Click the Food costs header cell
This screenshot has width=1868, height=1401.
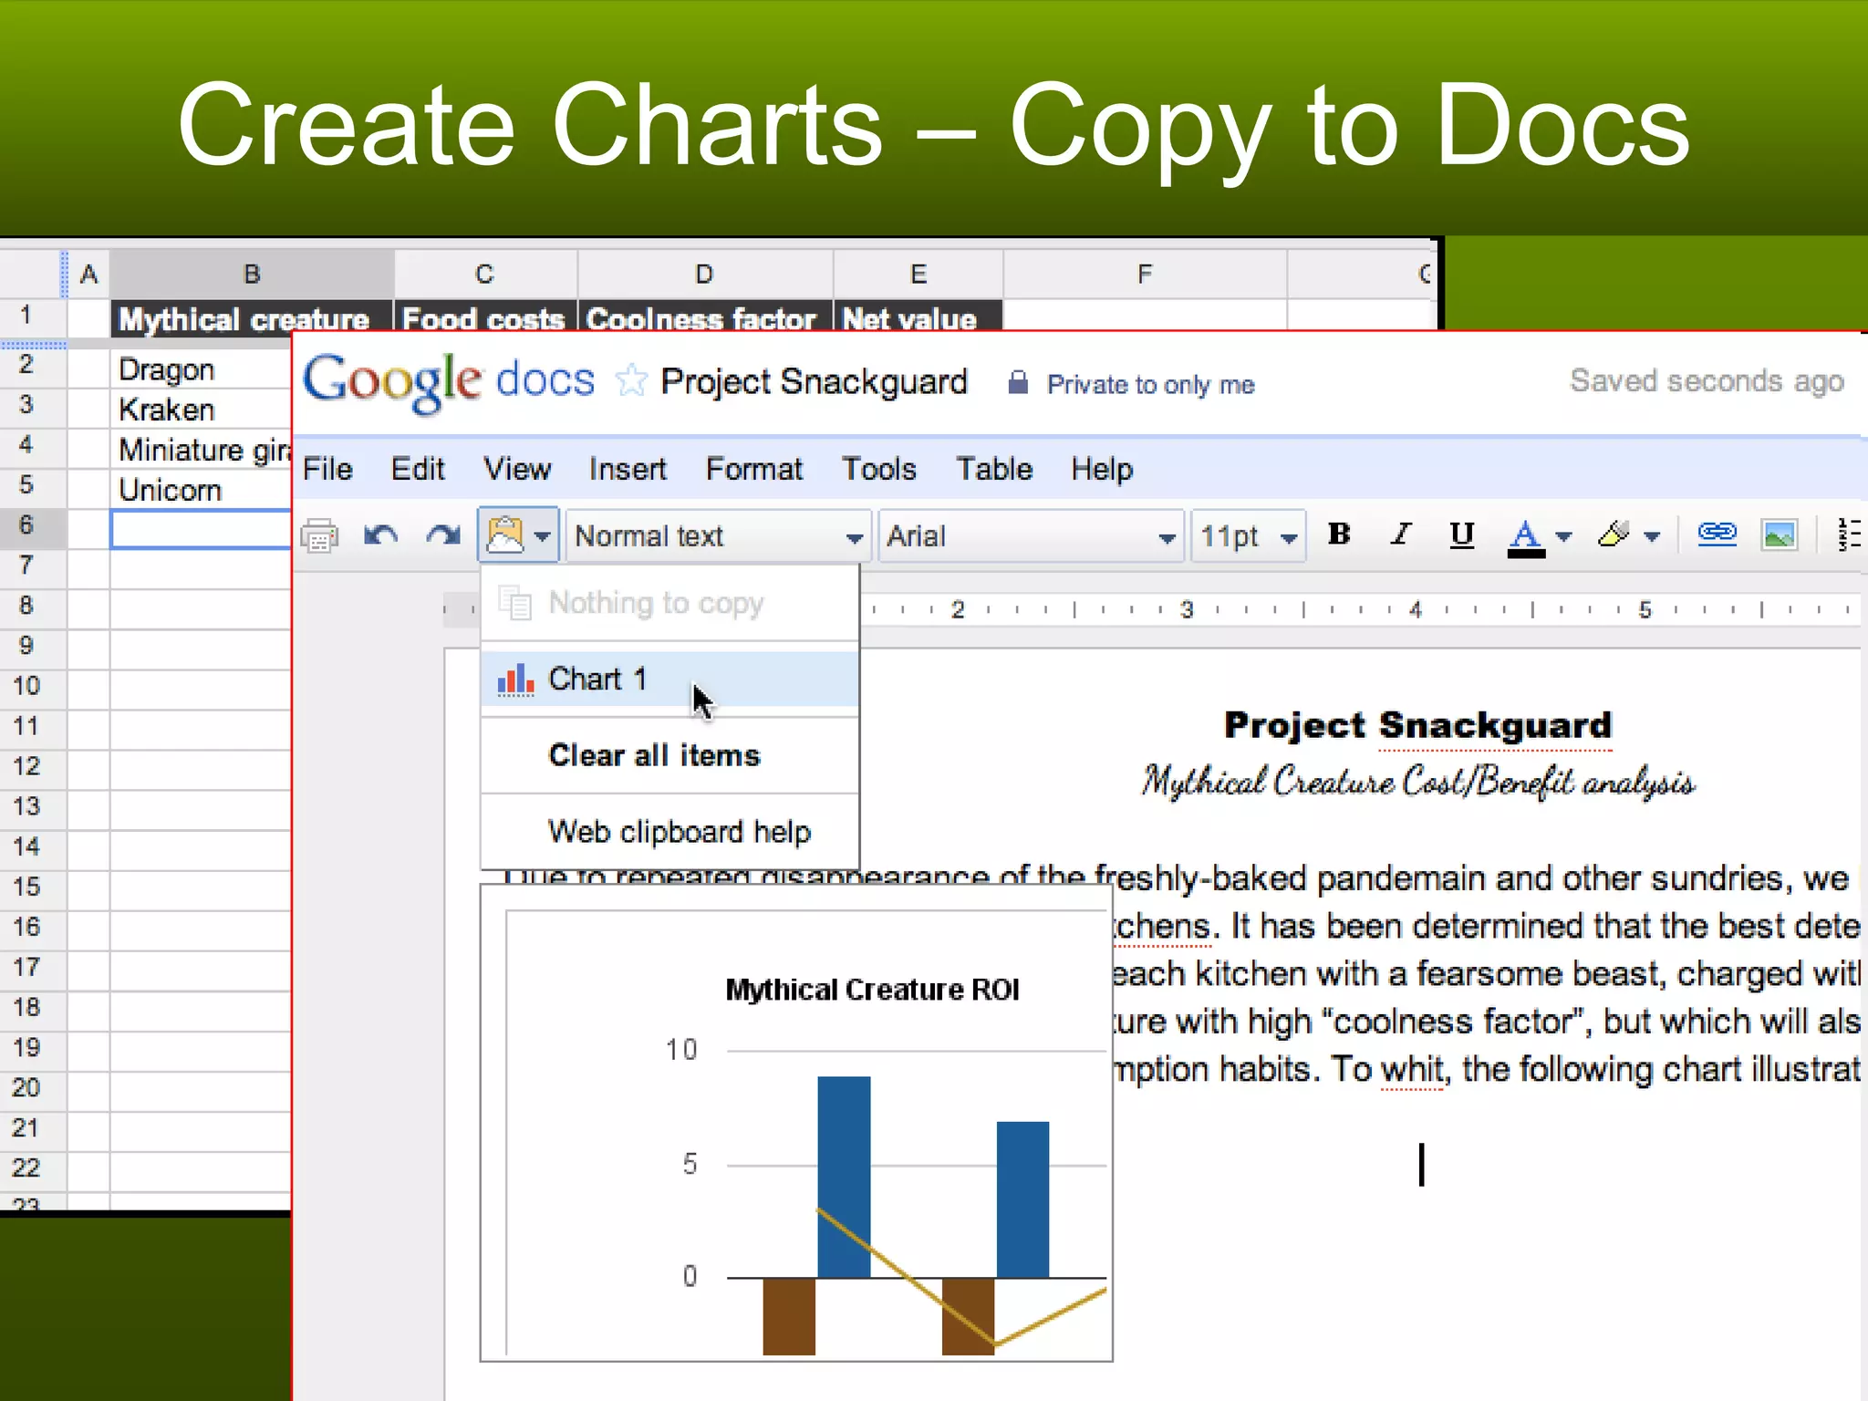pyautogui.click(x=485, y=317)
